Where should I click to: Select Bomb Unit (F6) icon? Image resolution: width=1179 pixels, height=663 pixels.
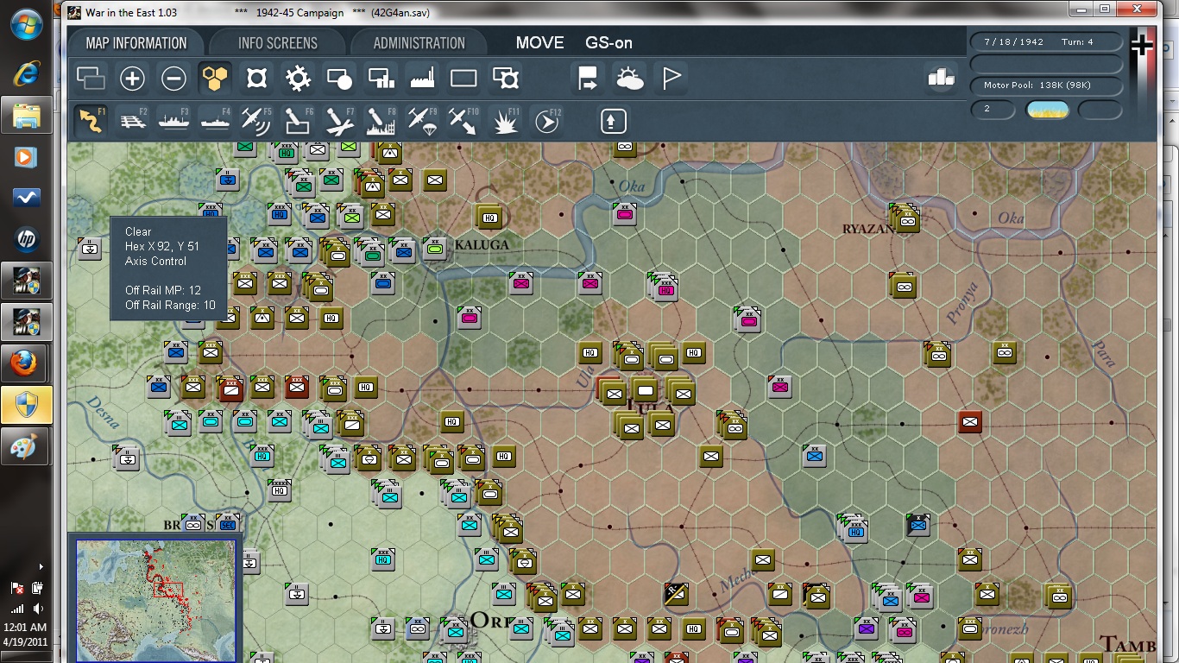tap(298, 121)
